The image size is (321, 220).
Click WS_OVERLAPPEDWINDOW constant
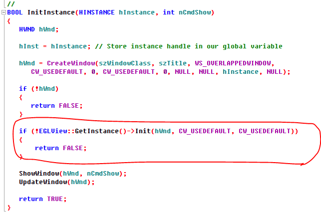pos(233,63)
